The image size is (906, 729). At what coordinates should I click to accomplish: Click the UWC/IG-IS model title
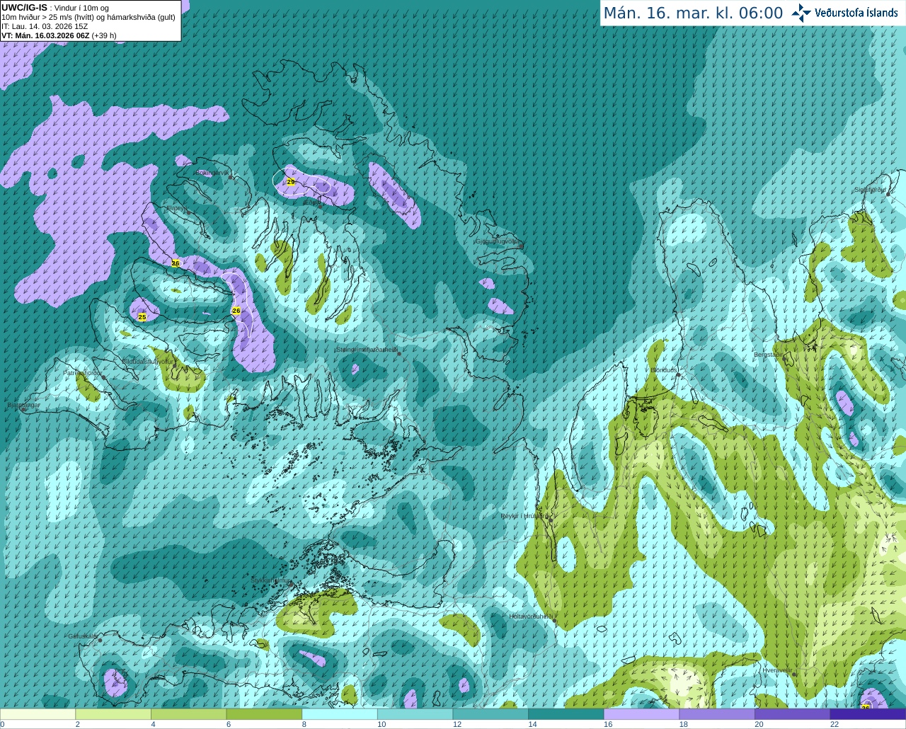[24, 8]
